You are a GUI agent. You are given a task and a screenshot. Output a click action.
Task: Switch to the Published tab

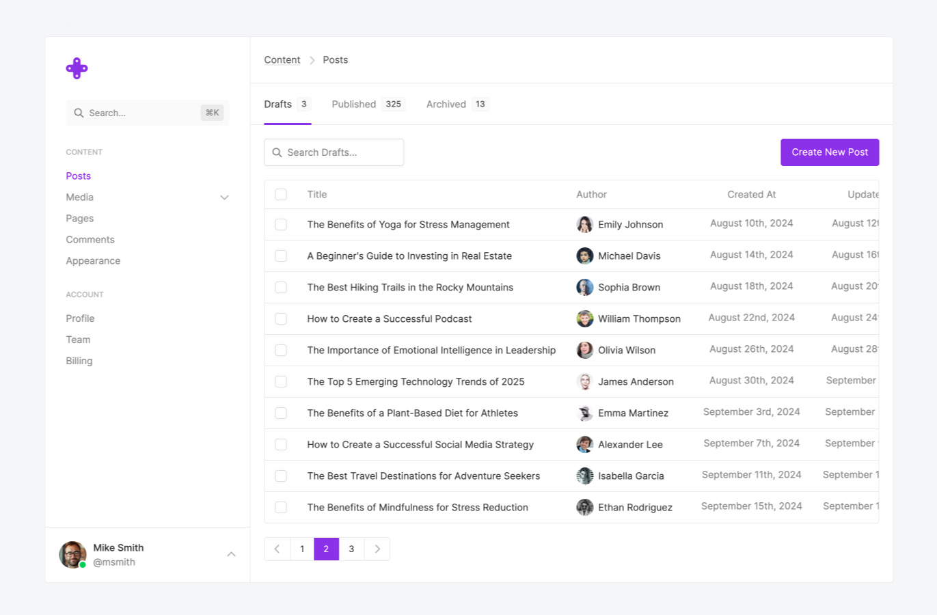point(353,104)
